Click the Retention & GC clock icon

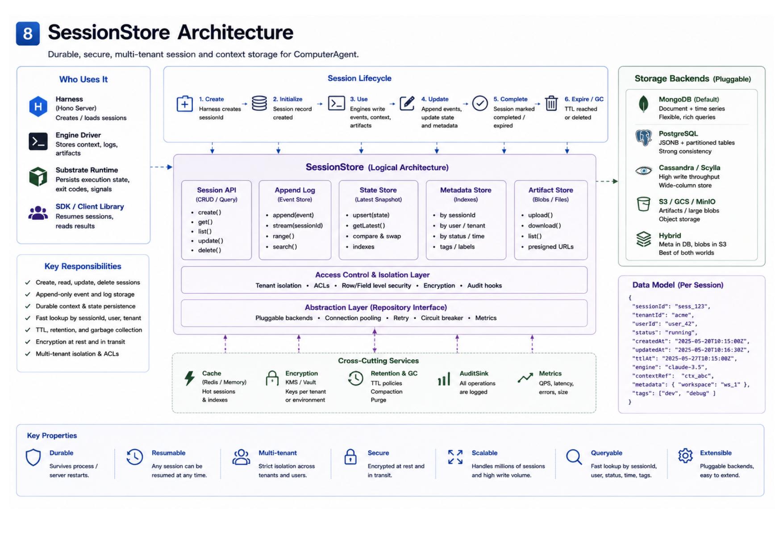coord(356,378)
